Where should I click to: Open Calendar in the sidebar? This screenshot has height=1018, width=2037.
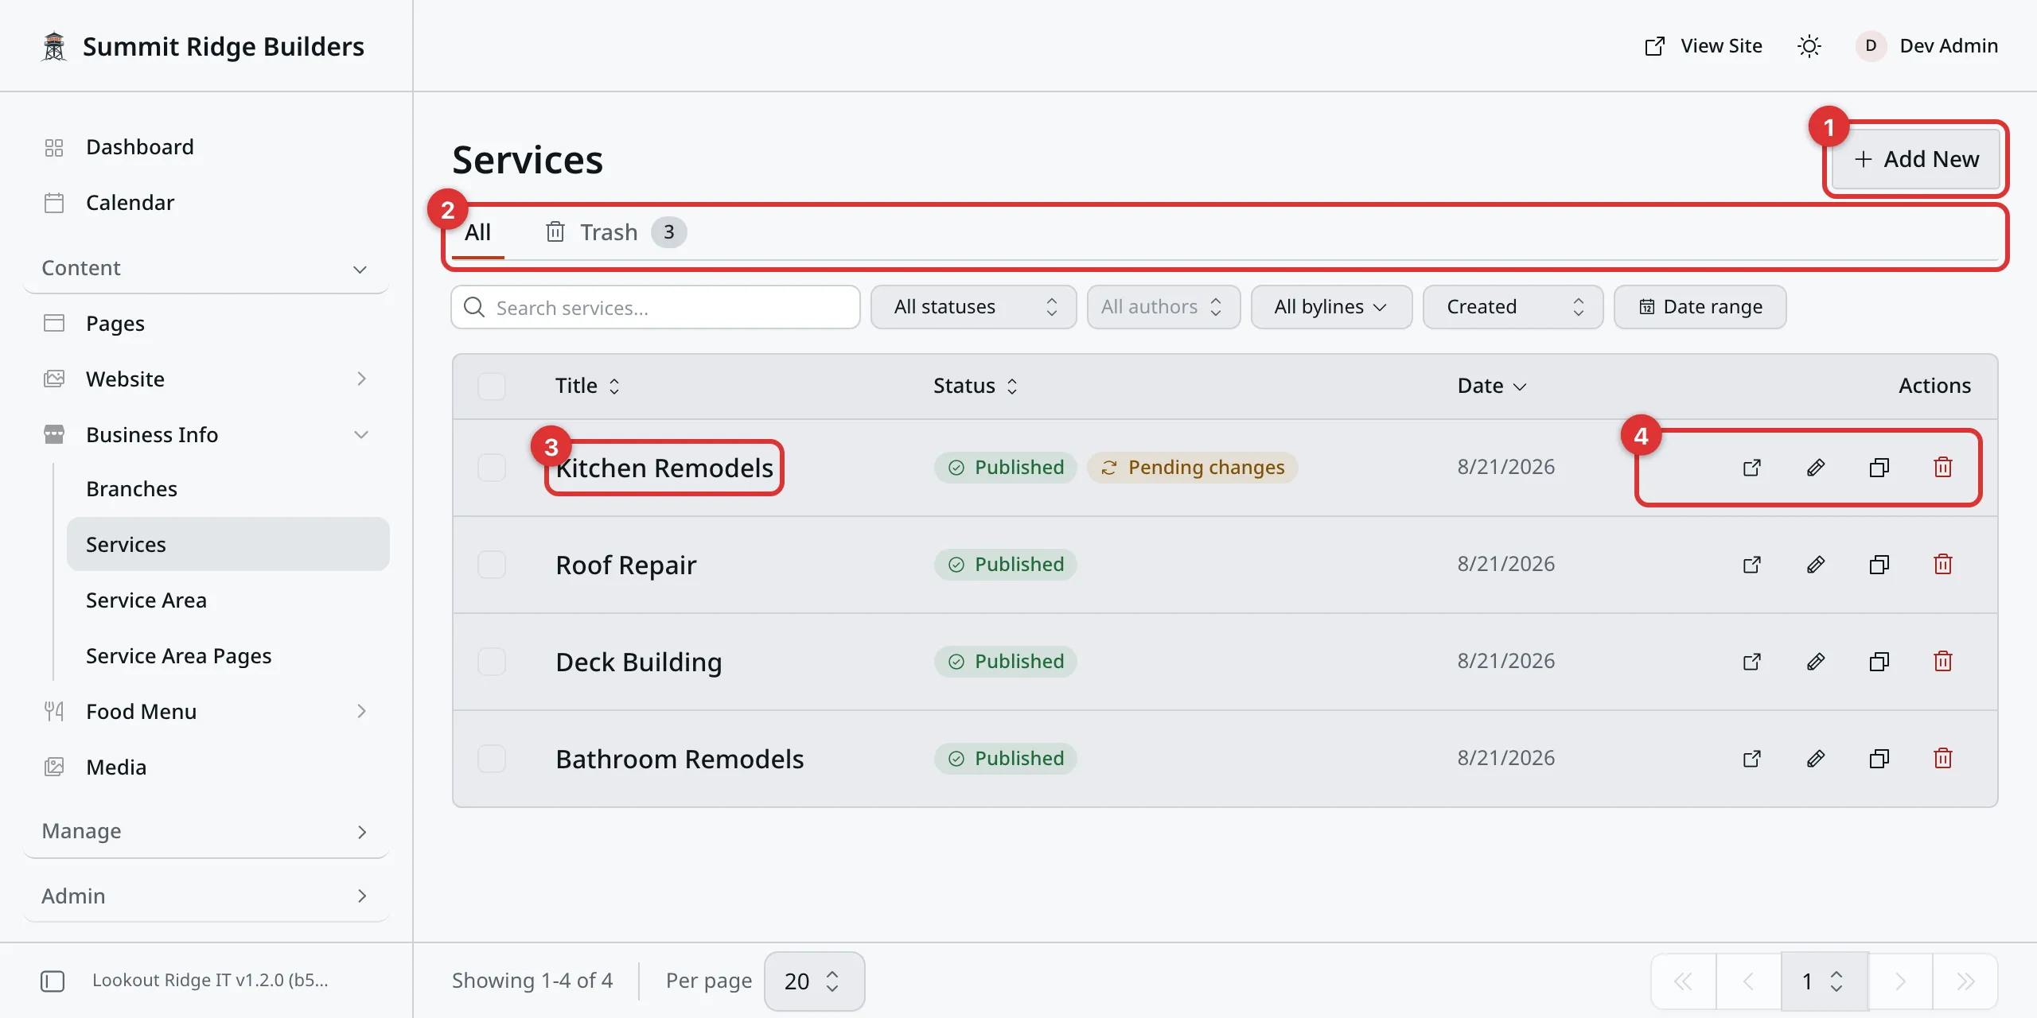pos(205,203)
